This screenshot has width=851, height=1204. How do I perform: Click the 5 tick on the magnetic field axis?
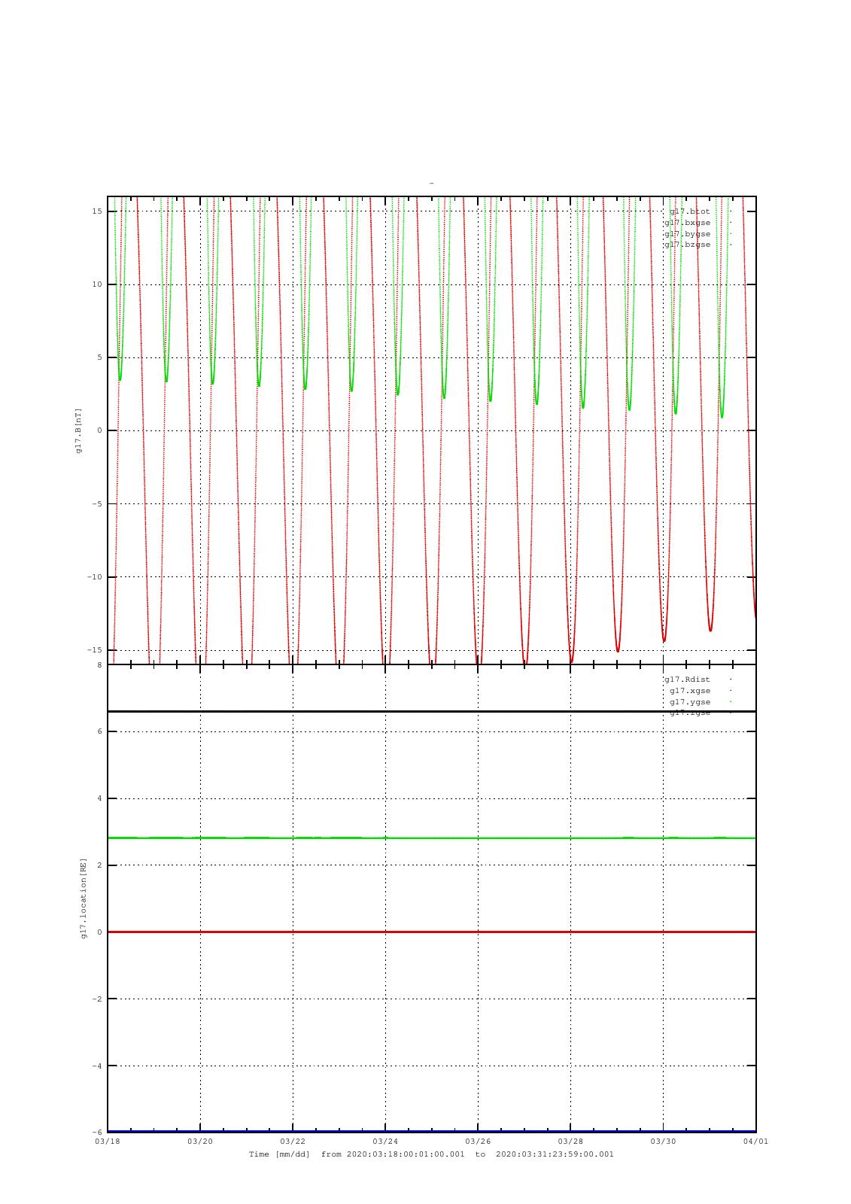[99, 357]
